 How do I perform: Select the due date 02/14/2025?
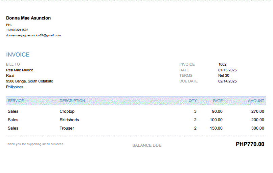pyautogui.click(x=227, y=81)
